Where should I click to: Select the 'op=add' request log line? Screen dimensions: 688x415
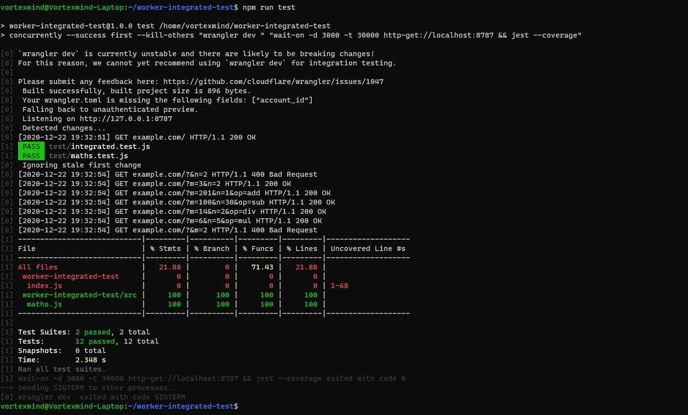click(x=175, y=193)
